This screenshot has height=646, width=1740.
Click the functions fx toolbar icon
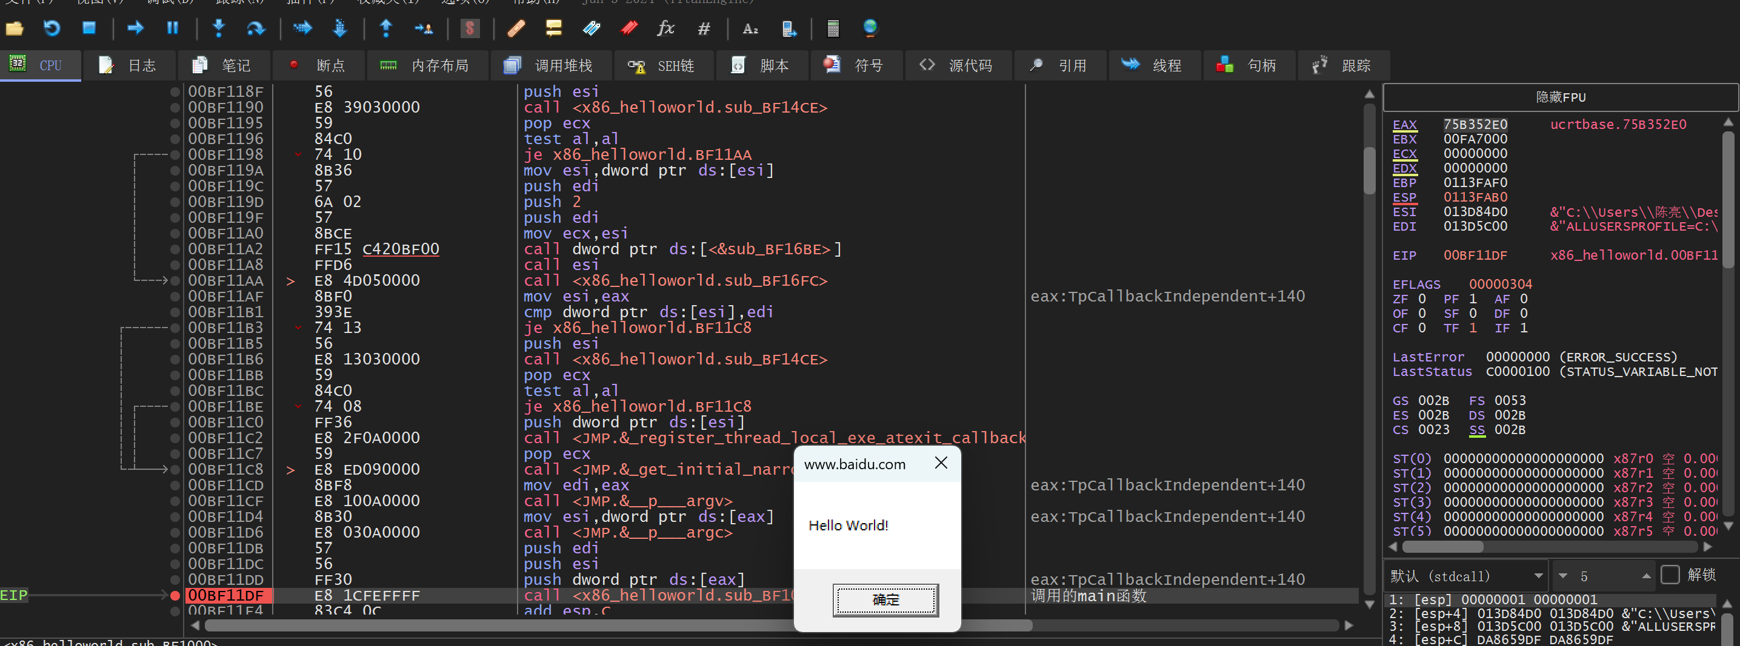[665, 28]
